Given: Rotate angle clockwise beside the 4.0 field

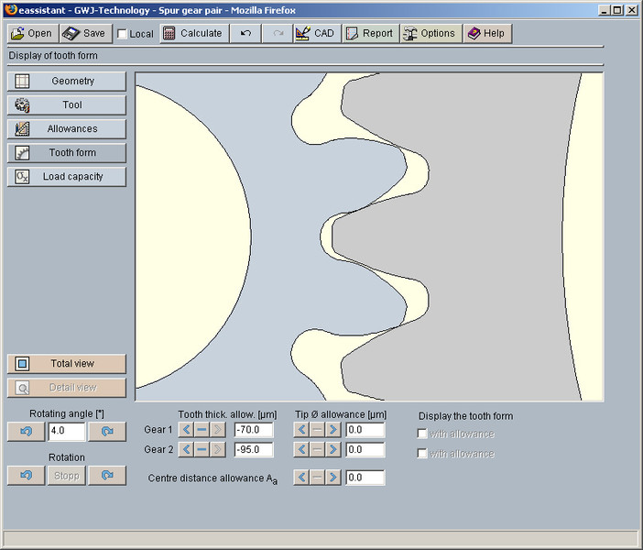Looking at the screenshot, I should click(107, 432).
